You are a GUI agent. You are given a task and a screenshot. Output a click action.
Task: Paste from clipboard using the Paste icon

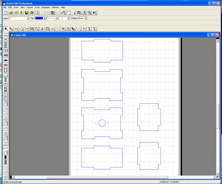click(x=53, y=13)
